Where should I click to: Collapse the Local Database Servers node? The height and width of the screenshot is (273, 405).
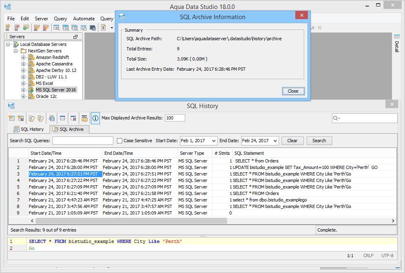(x=8, y=44)
